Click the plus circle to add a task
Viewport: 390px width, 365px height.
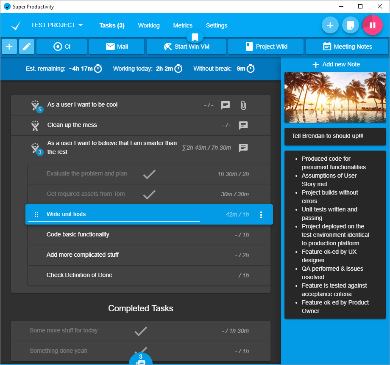tap(330, 25)
